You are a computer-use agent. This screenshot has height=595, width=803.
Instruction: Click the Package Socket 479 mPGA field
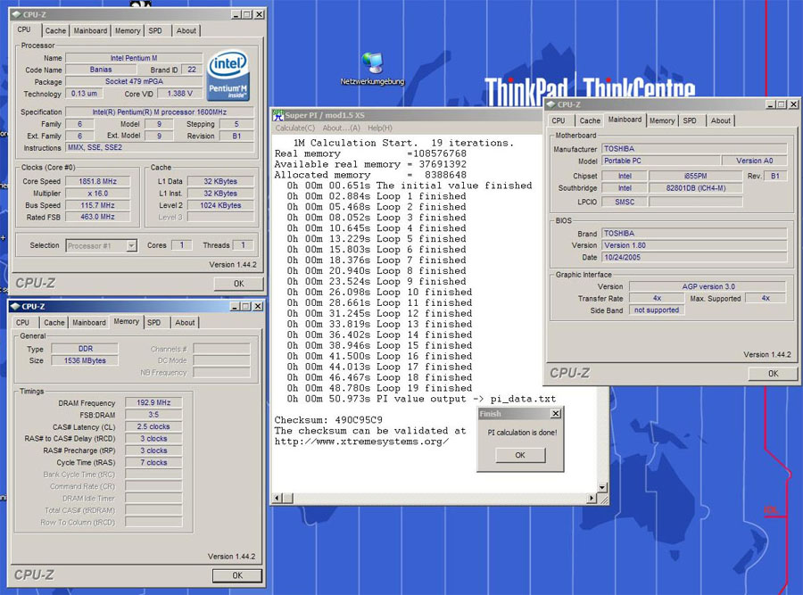pyautogui.click(x=134, y=81)
